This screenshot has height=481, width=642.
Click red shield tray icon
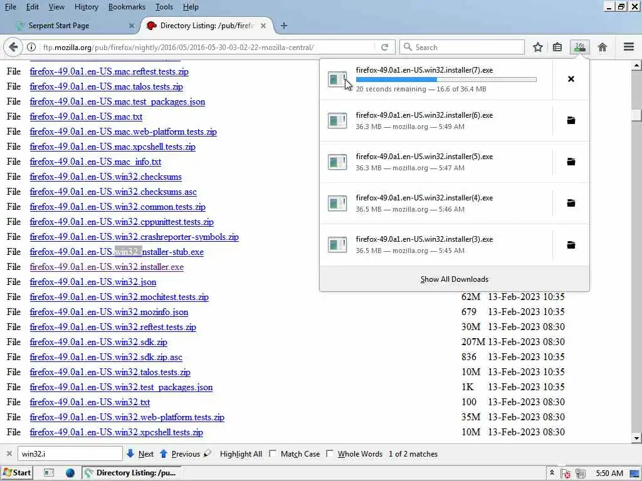click(x=567, y=473)
